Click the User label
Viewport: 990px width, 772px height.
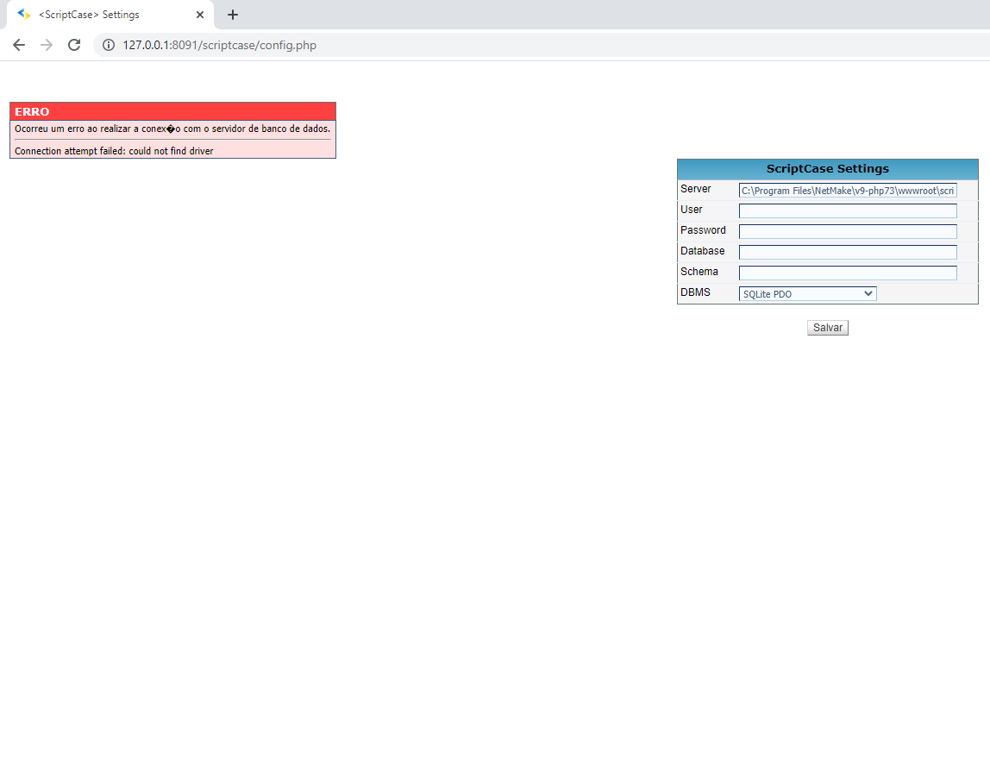pos(691,210)
